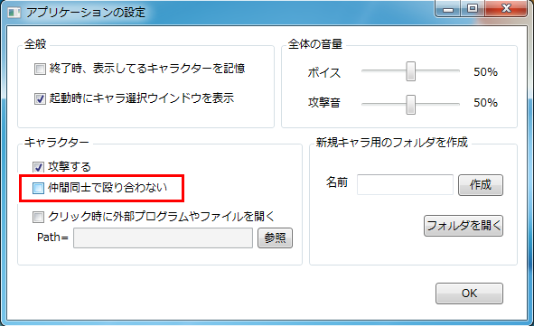The height and width of the screenshot is (326, 534).
Task: Focus the 名前 text field
Action: coord(405,185)
